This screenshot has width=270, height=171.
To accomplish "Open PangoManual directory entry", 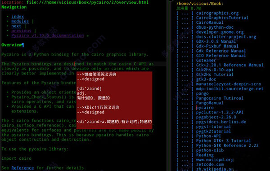I will (210, 103).
